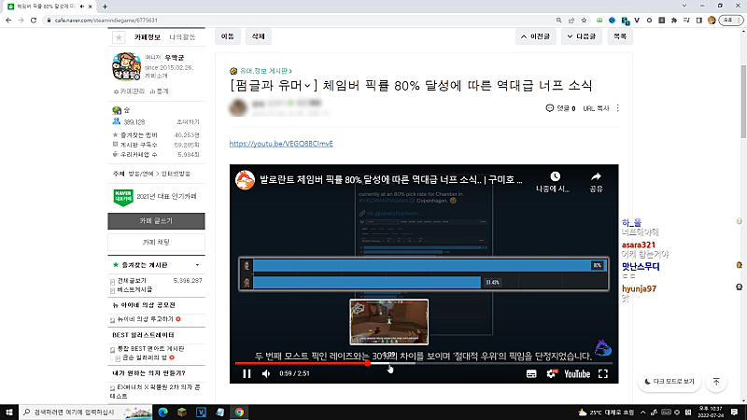Select the 카페정보 tab
747x420 pixels.
click(x=148, y=36)
